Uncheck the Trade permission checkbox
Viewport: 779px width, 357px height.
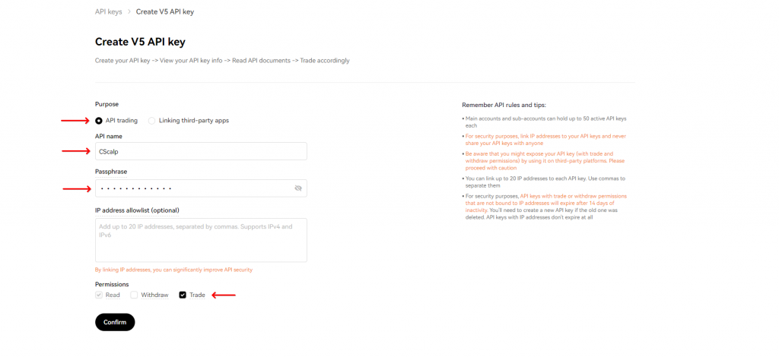click(x=183, y=295)
